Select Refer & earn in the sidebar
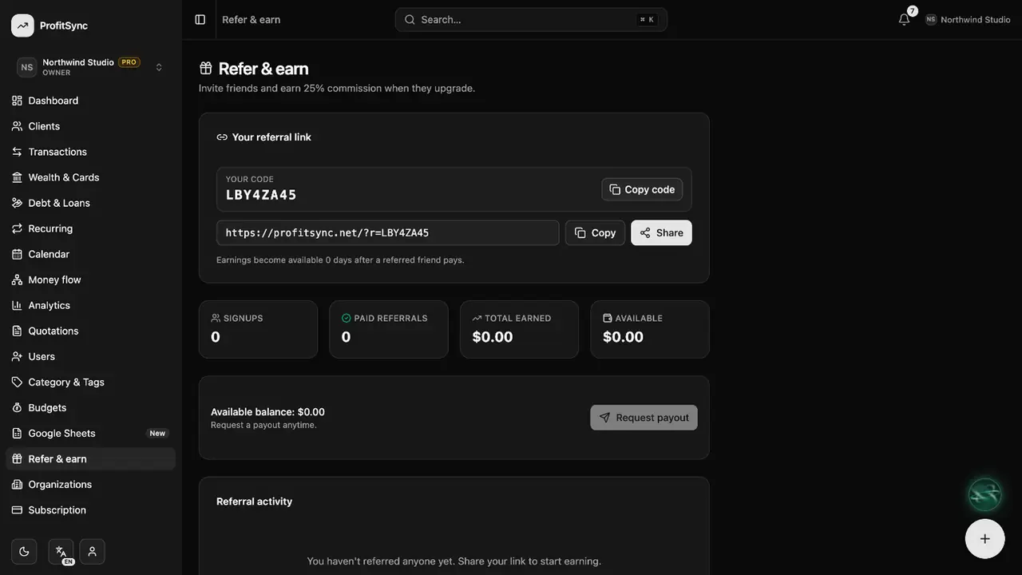Image resolution: width=1022 pixels, height=575 pixels. (x=91, y=458)
